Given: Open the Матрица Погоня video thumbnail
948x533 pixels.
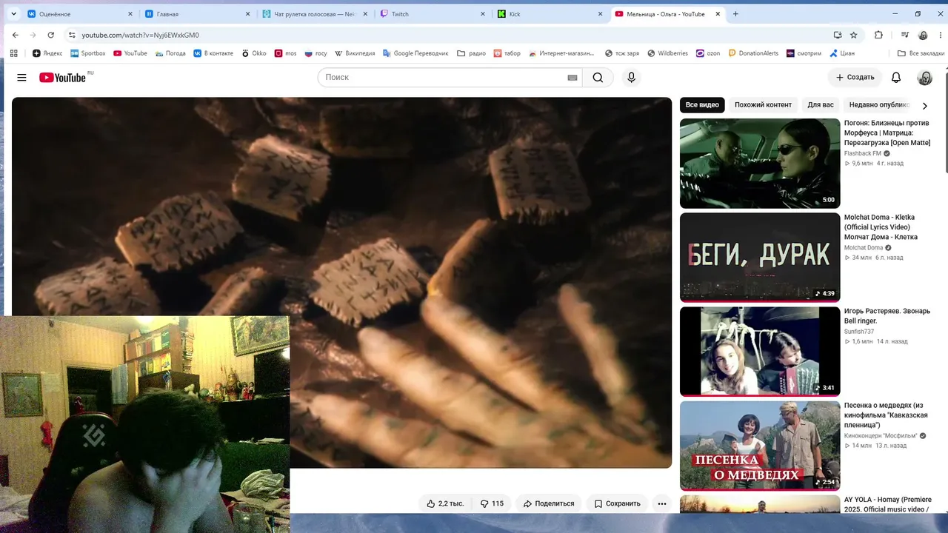Looking at the screenshot, I should click(x=760, y=164).
